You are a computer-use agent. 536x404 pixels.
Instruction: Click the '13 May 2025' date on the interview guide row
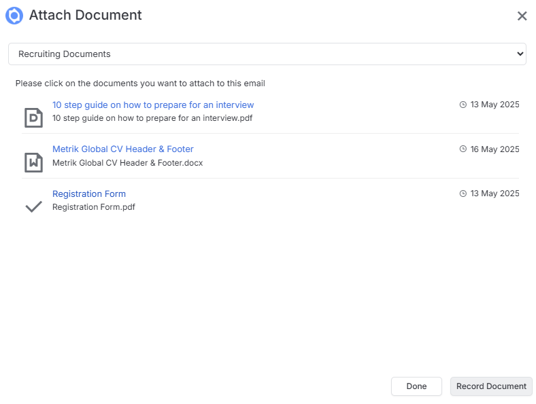coord(495,105)
